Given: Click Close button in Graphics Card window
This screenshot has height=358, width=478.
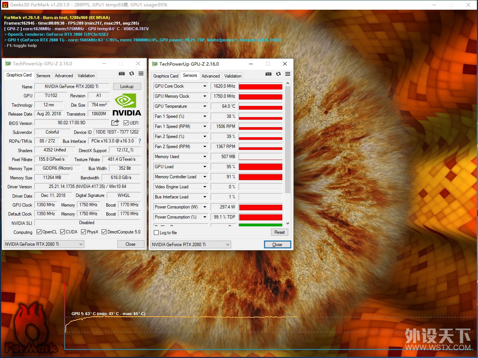Looking at the screenshot, I should click(x=130, y=244).
